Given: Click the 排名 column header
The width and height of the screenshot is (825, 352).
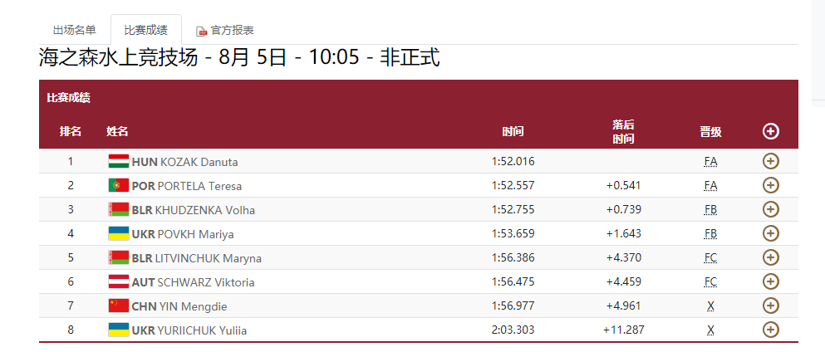Looking at the screenshot, I should pos(71,131).
